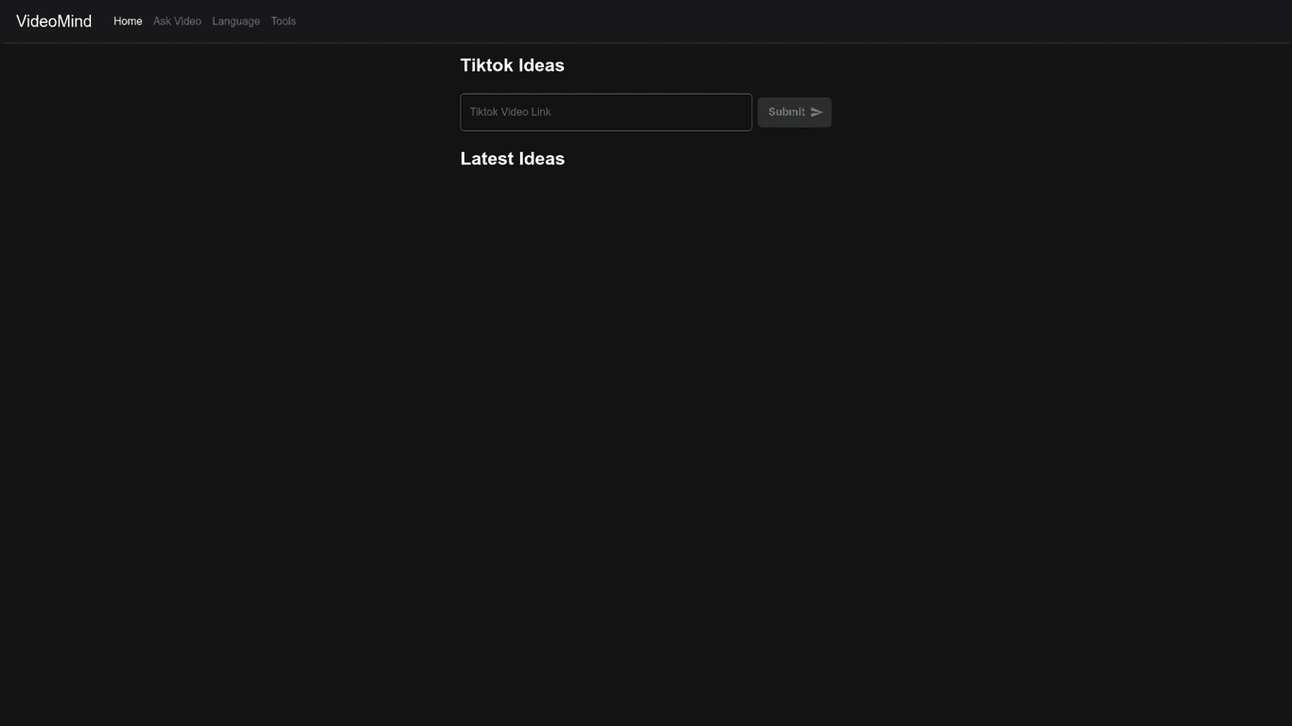Image resolution: width=1292 pixels, height=726 pixels.
Task: Return to Home via the navbar
Action: (128, 21)
